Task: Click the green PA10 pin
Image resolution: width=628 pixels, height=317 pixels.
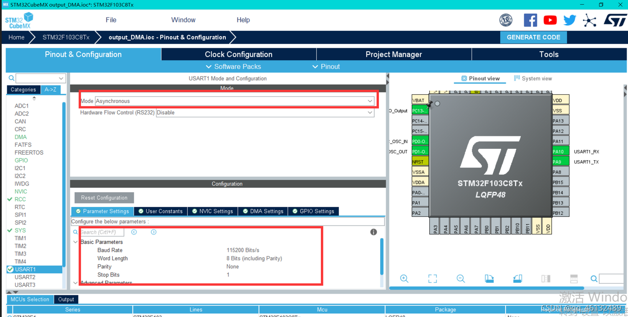Action: click(x=560, y=151)
